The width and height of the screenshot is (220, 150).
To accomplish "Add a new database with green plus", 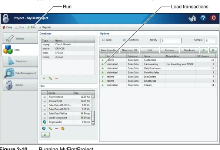I will (x=44, y=78).
